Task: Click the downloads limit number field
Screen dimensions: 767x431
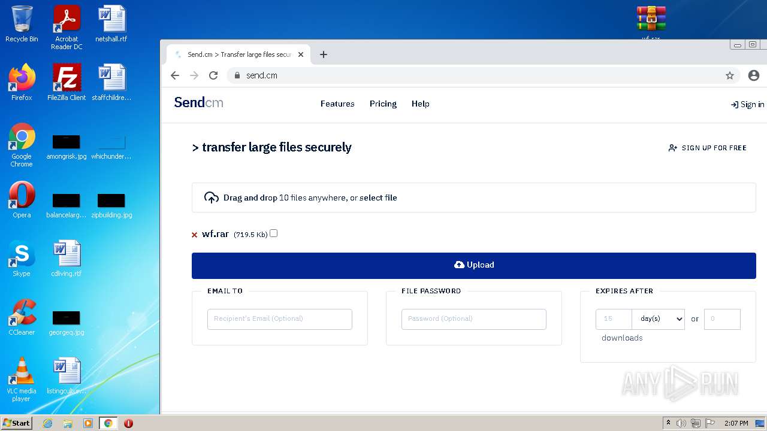Action: coord(722,319)
